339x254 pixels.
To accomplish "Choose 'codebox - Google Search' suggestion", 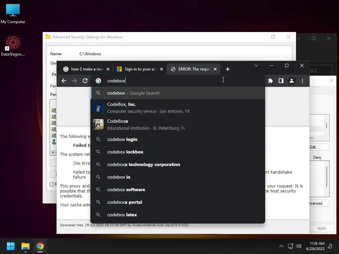I will 178,93.
